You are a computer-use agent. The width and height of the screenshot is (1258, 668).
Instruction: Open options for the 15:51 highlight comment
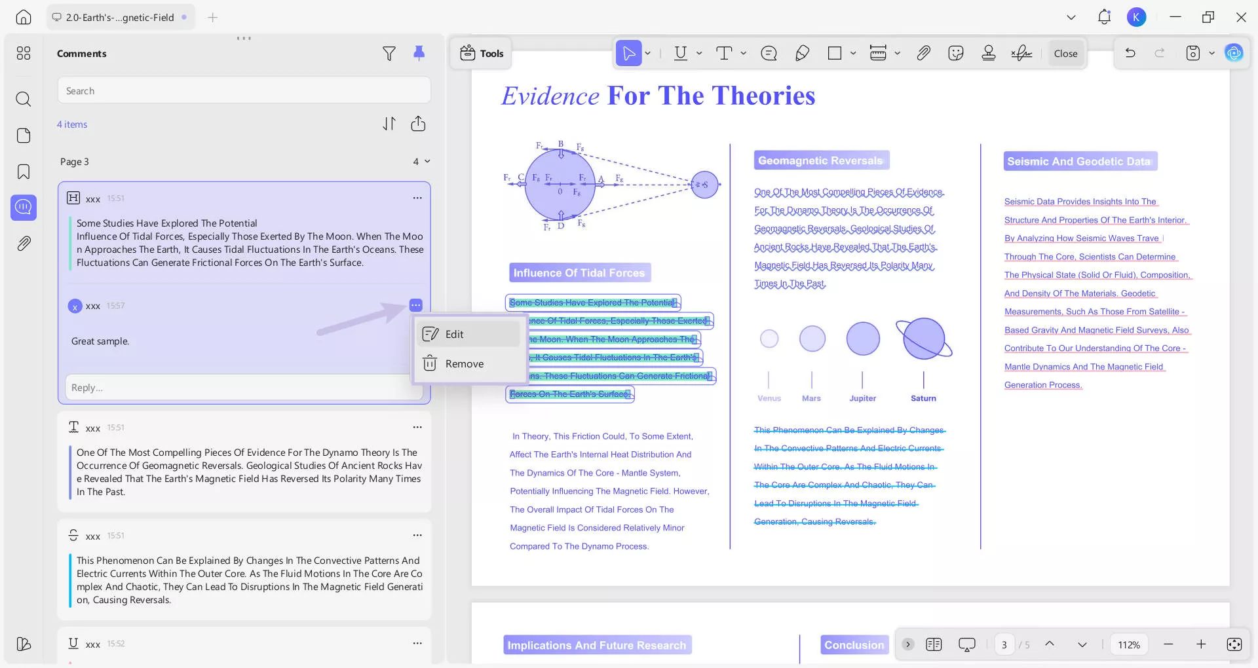pos(417,198)
